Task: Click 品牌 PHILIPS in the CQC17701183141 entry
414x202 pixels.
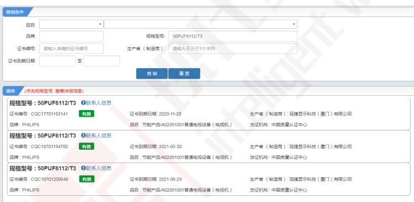Action: (24, 124)
